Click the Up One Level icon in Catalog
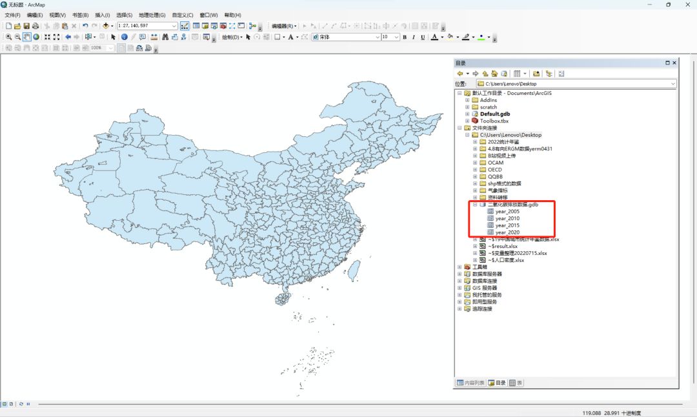697x417 pixels. click(485, 74)
